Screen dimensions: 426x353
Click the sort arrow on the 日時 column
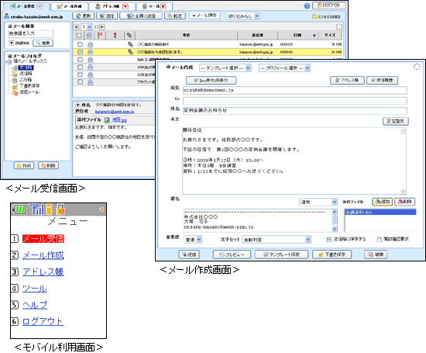tap(314, 36)
